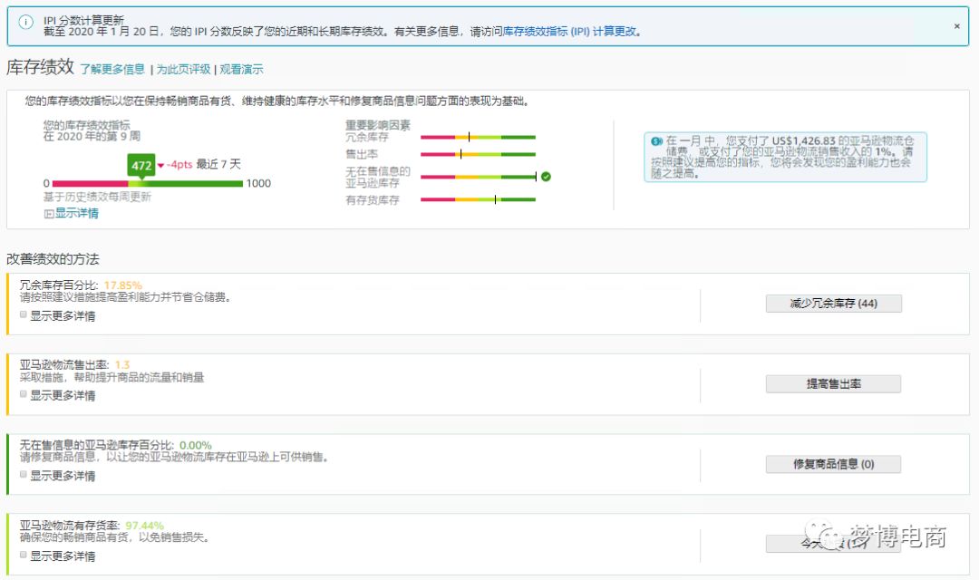Image resolution: width=979 pixels, height=580 pixels.
Task: Check 显示更多详情 under 亚马逊物流有存货率
Action: (23, 555)
